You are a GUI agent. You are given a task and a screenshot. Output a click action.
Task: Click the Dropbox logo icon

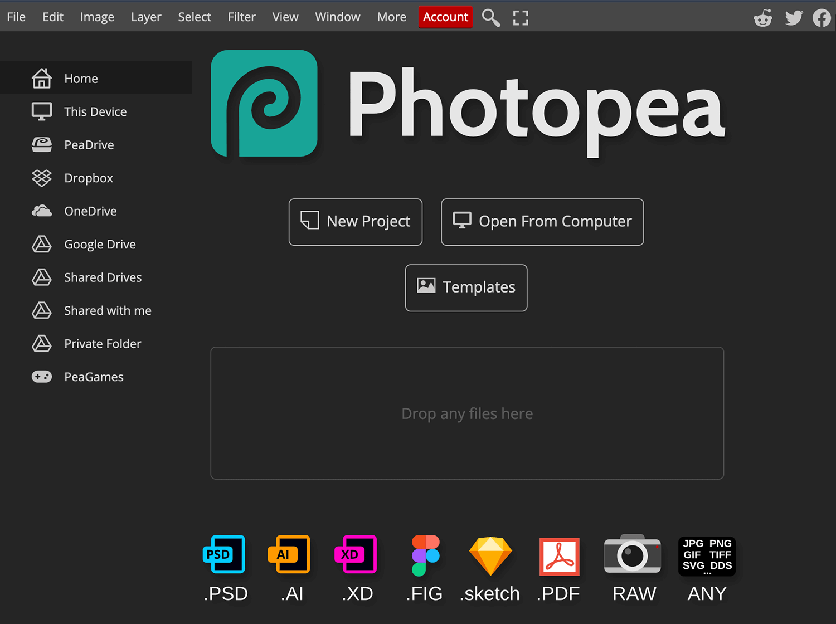(x=42, y=178)
